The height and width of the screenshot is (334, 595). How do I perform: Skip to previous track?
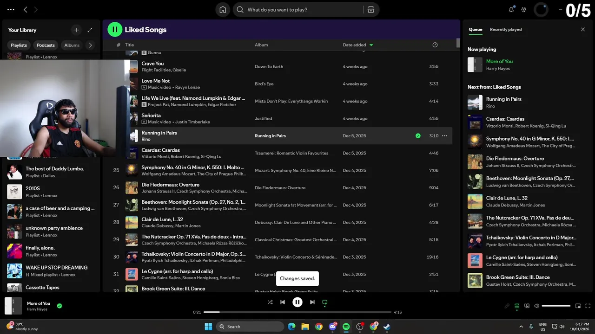283,302
